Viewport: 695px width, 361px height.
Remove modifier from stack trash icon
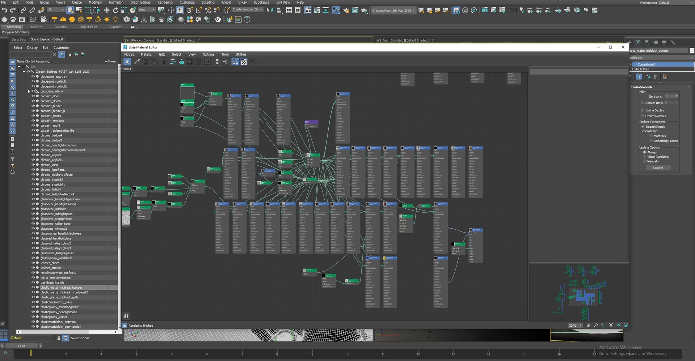click(x=655, y=77)
